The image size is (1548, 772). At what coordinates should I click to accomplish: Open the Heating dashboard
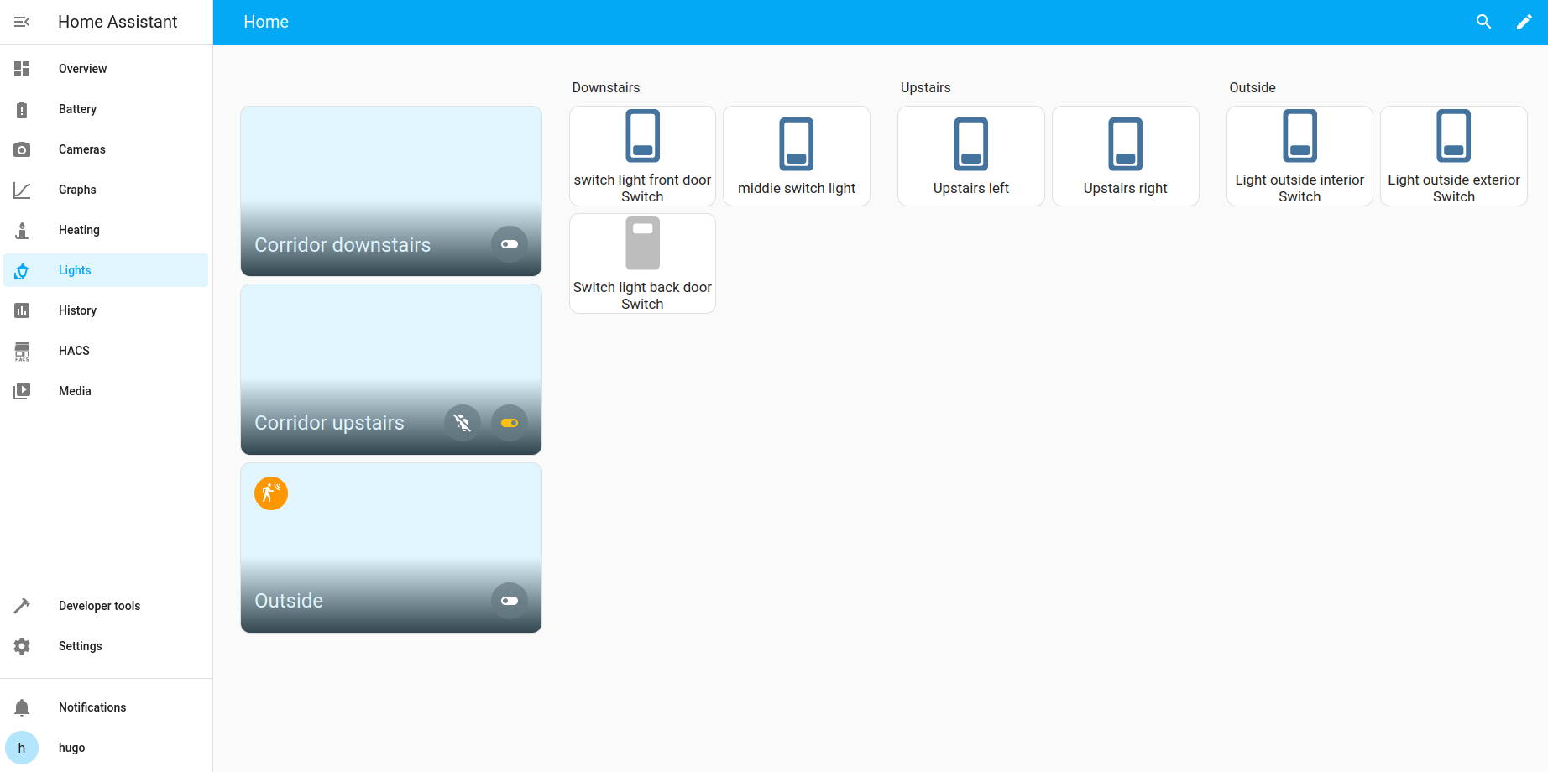[79, 230]
